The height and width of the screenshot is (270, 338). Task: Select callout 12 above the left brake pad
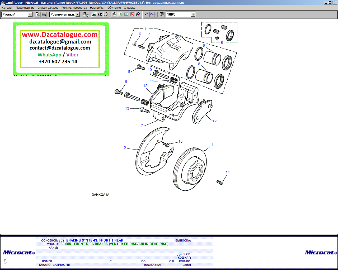(x=145, y=86)
